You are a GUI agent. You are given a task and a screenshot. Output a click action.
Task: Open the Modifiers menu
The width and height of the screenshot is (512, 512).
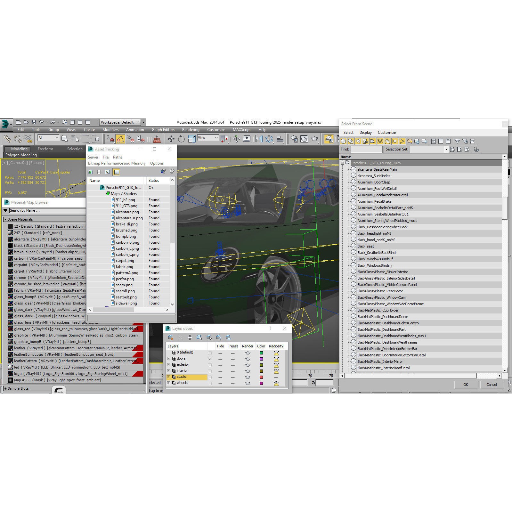110,130
